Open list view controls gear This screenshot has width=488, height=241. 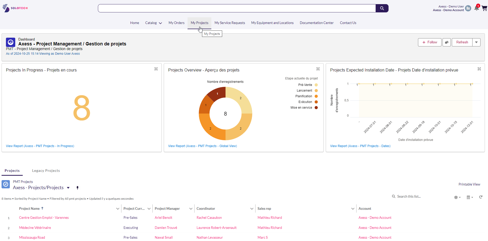(x=457, y=197)
